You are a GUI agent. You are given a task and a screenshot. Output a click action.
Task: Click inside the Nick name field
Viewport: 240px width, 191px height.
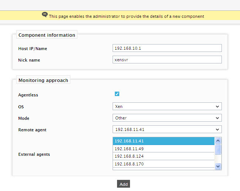[167, 60]
